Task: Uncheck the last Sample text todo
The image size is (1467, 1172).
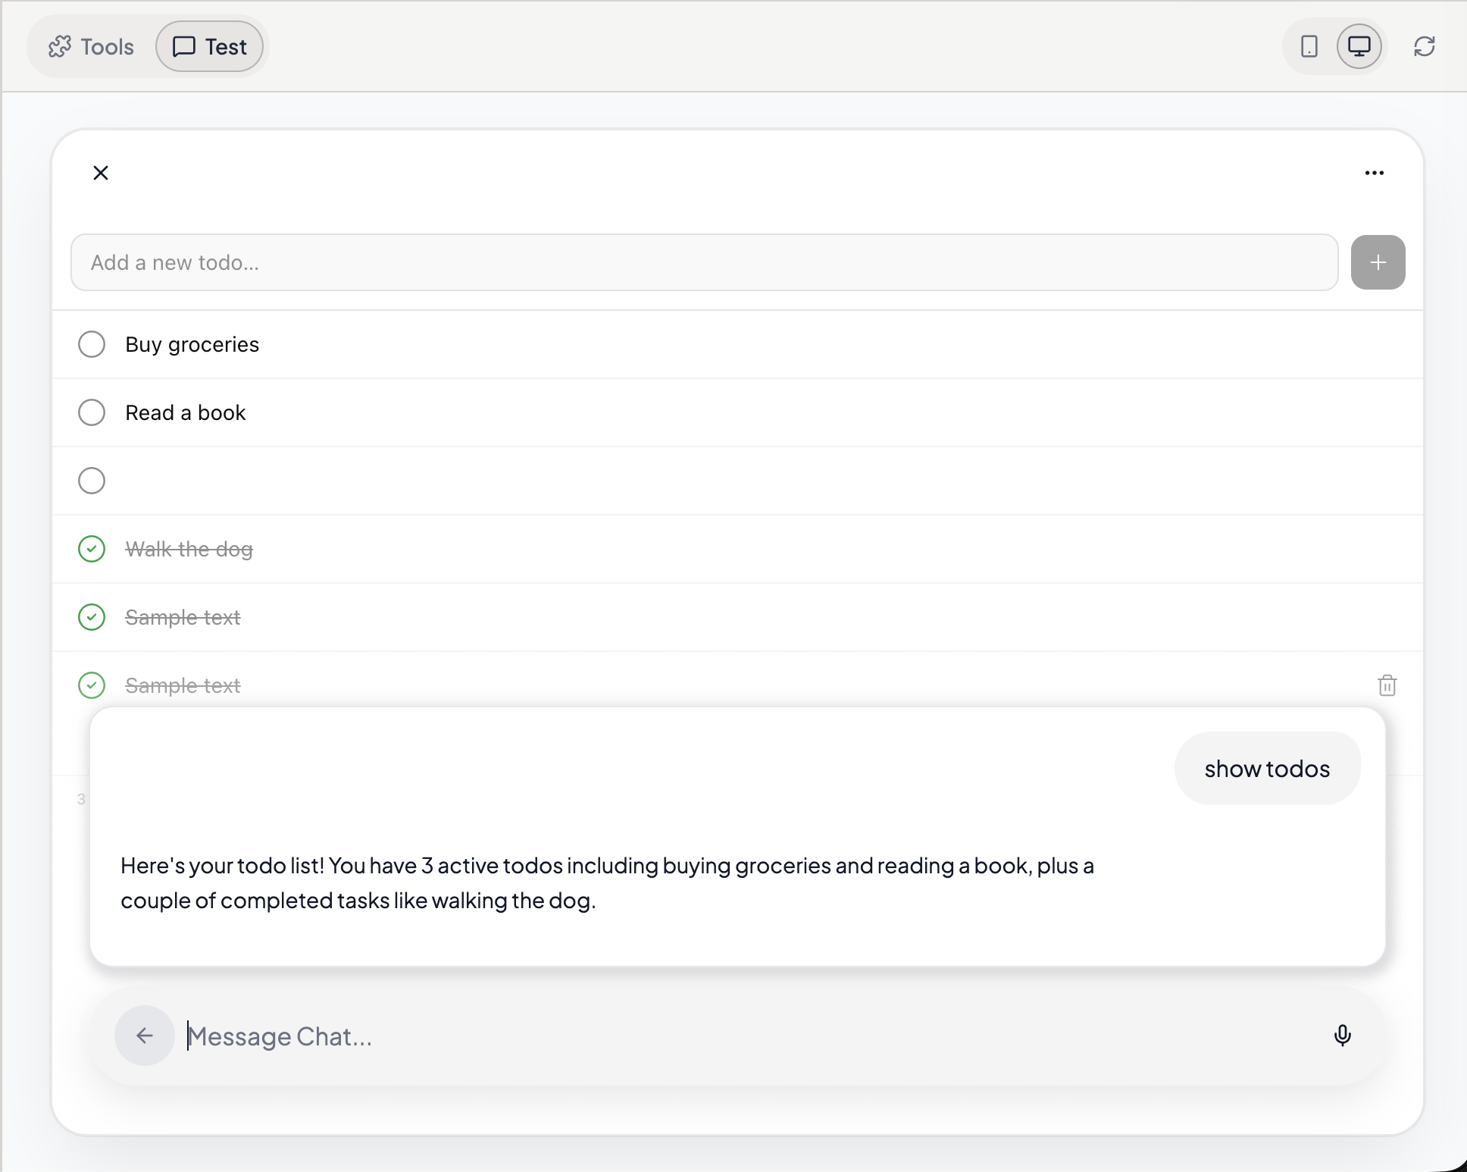Action: (x=92, y=685)
